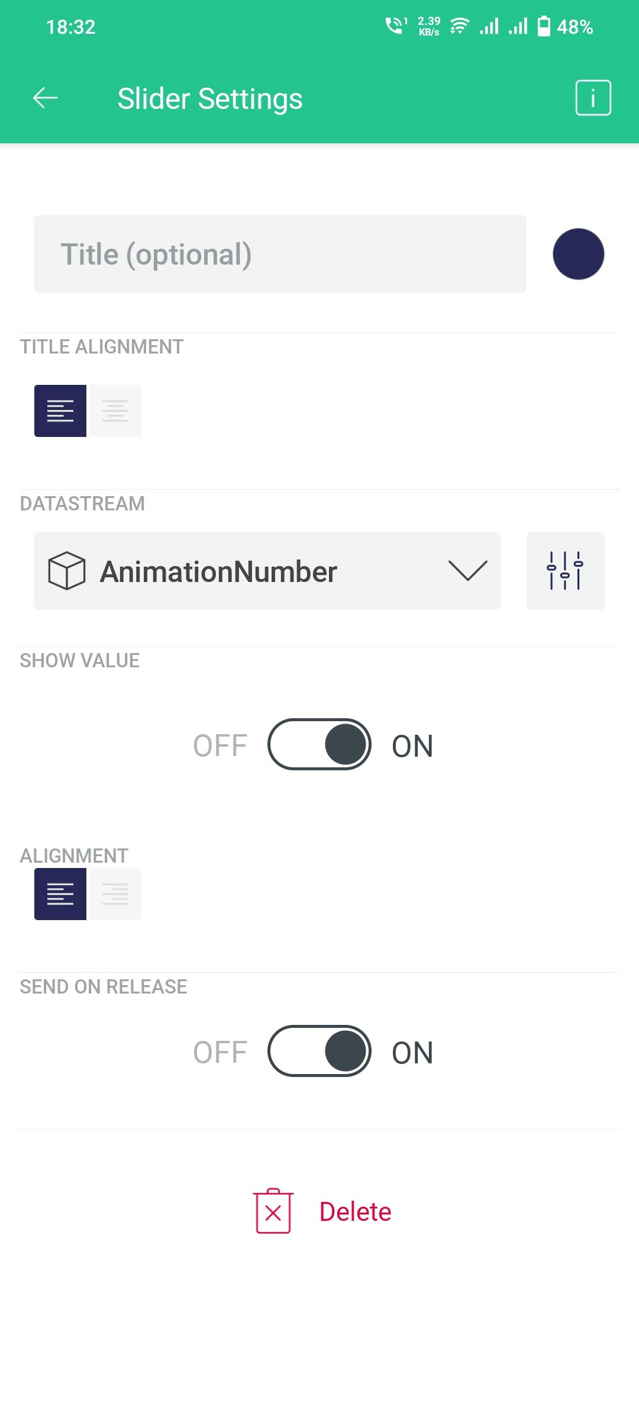Tap the back arrow in header
639x1421 pixels.
45,98
